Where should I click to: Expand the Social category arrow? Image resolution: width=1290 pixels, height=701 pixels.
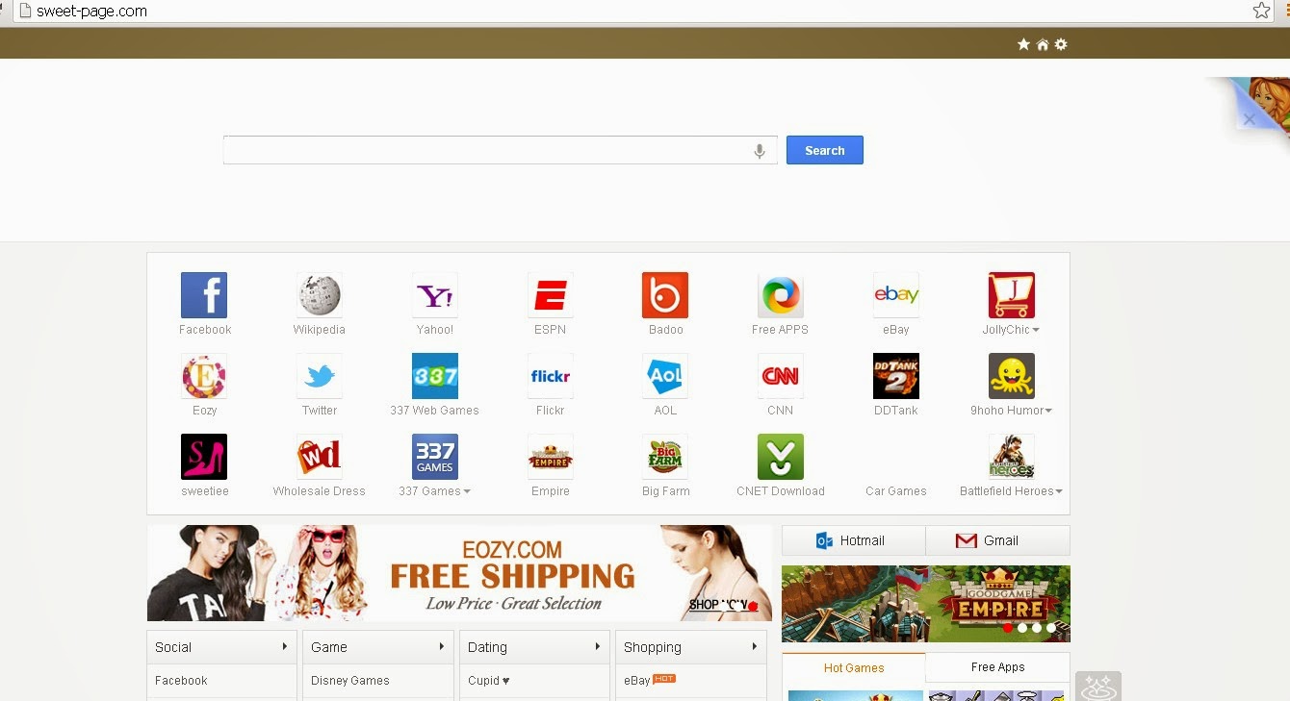[x=285, y=646]
